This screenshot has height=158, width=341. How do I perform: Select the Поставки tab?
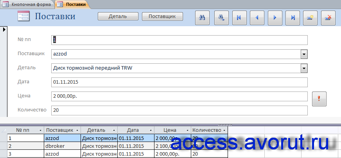(x=72, y=4)
